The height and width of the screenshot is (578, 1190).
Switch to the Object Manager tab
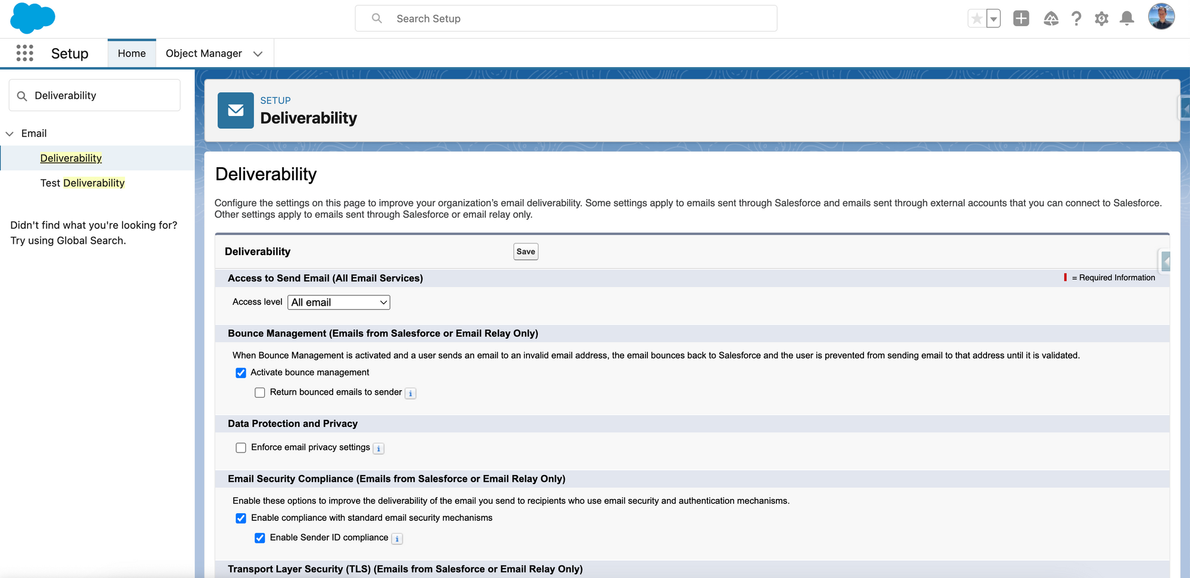(x=203, y=54)
